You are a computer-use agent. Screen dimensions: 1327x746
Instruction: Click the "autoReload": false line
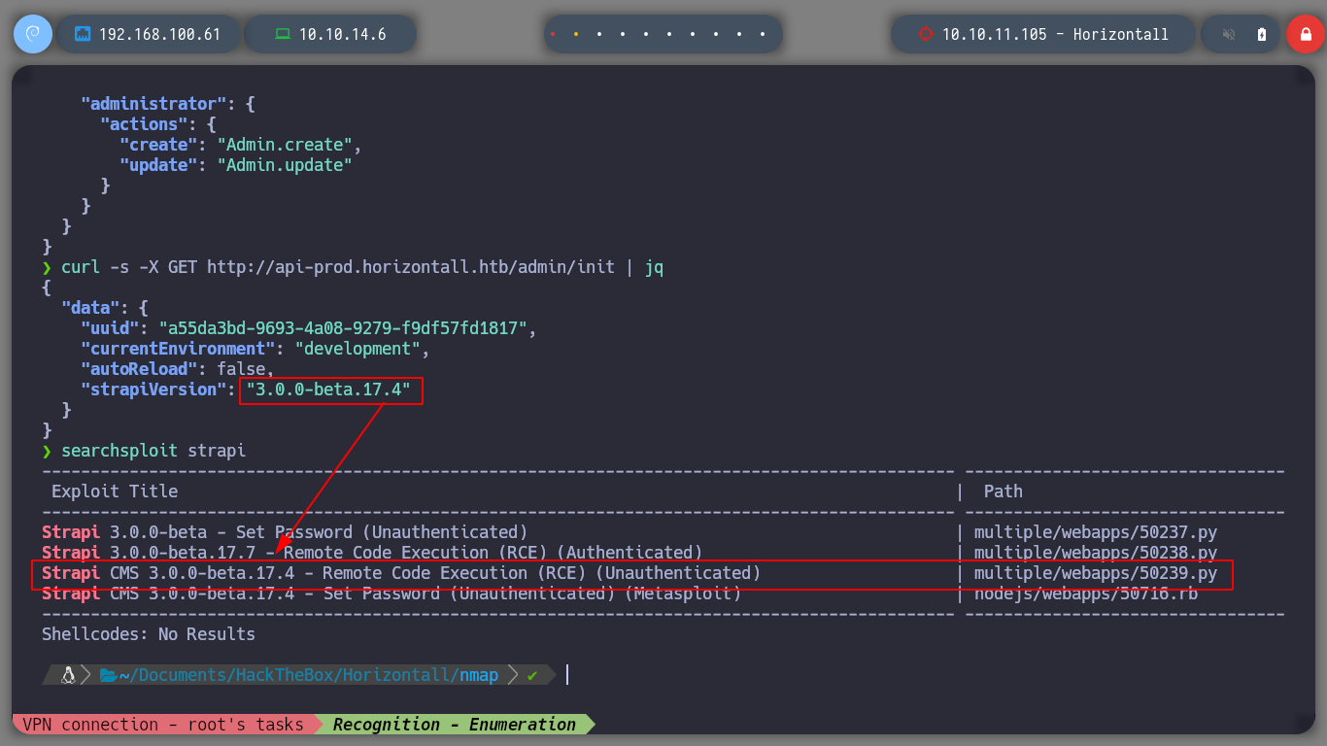point(178,369)
